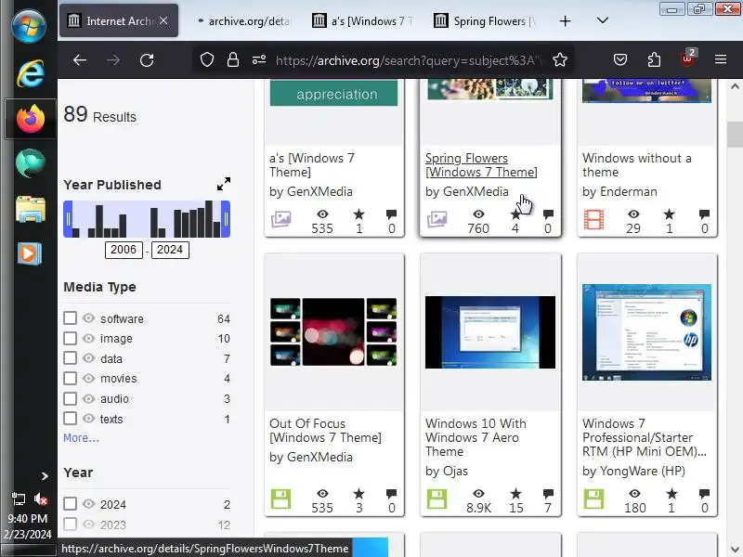This screenshot has height=557, width=743.
Task: Grab the left handle of the year histogram slider
Action: pyautogui.click(x=68, y=219)
